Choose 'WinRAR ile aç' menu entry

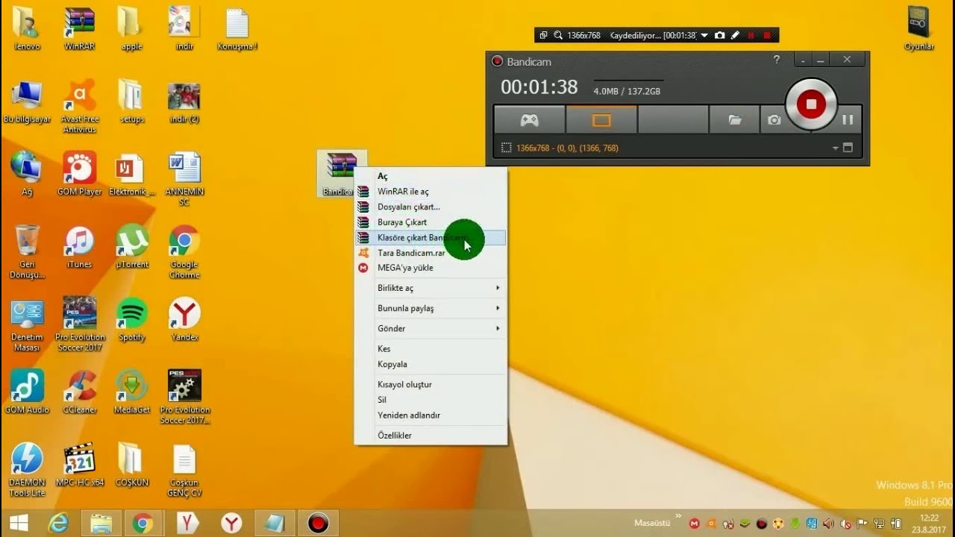click(x=431, y=192)
